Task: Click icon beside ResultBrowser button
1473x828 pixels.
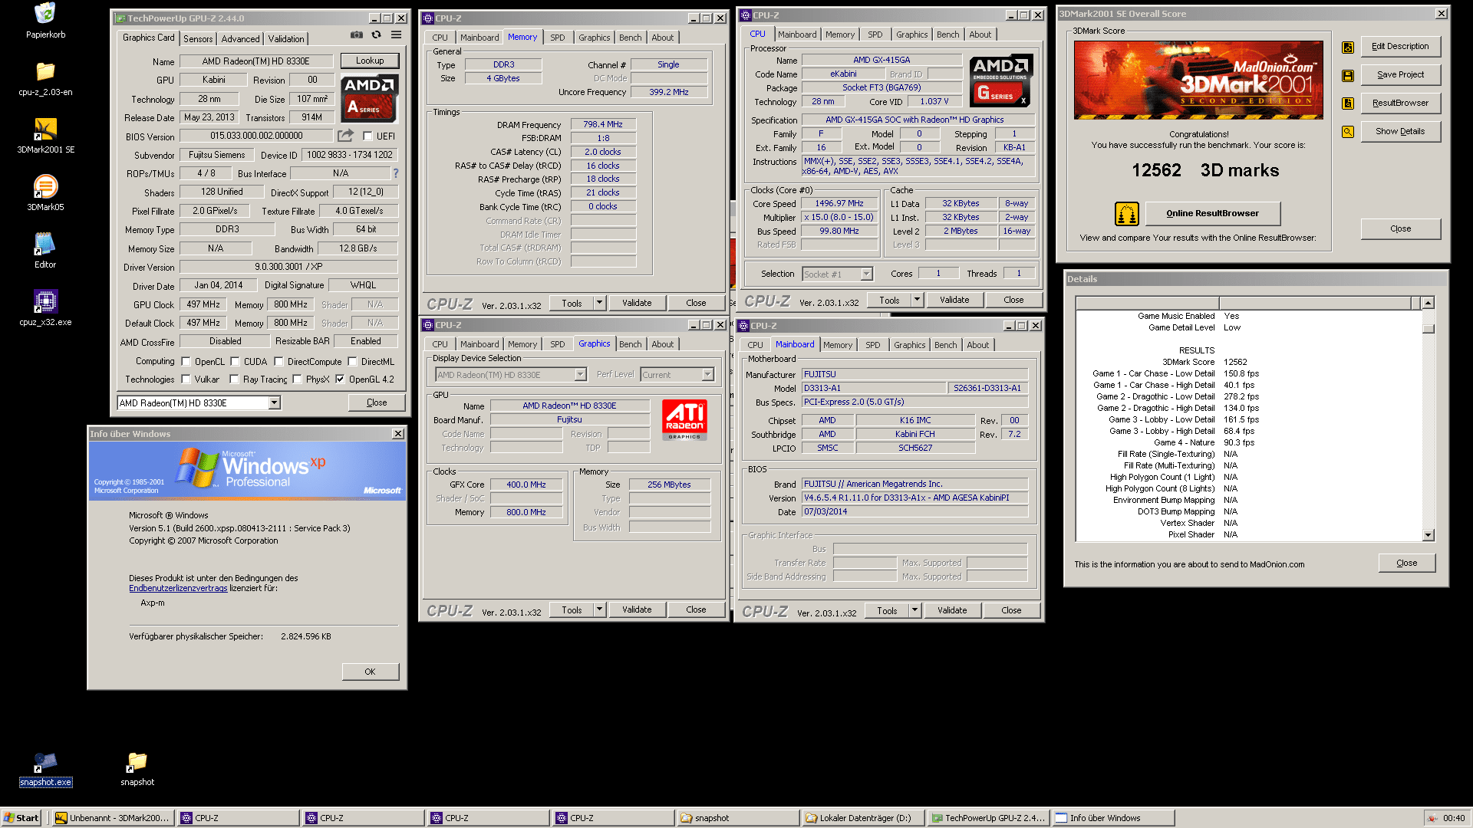Action: pyautogui.click(x=1347, y=103)
